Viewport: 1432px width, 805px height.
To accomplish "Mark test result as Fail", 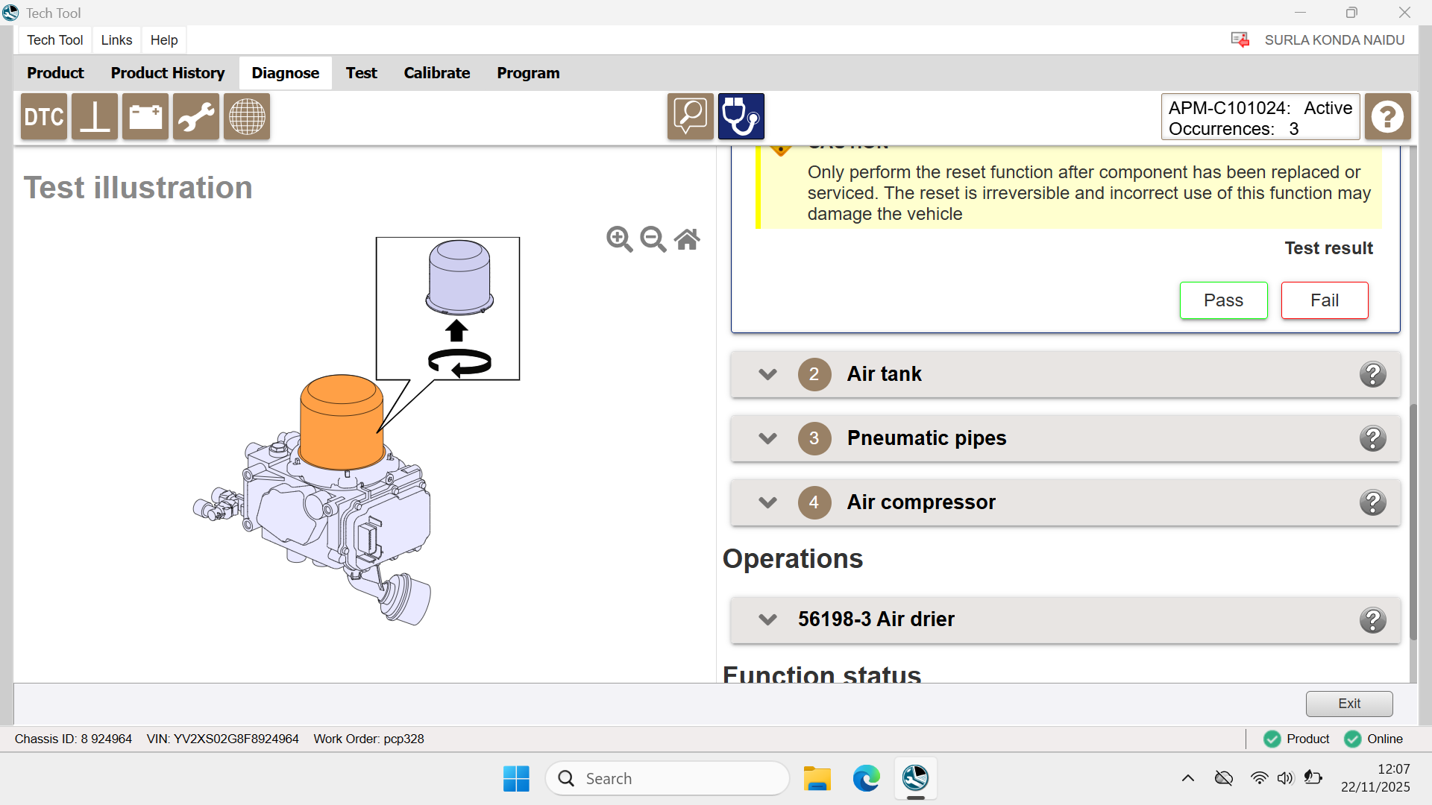I will point(1325,300).
